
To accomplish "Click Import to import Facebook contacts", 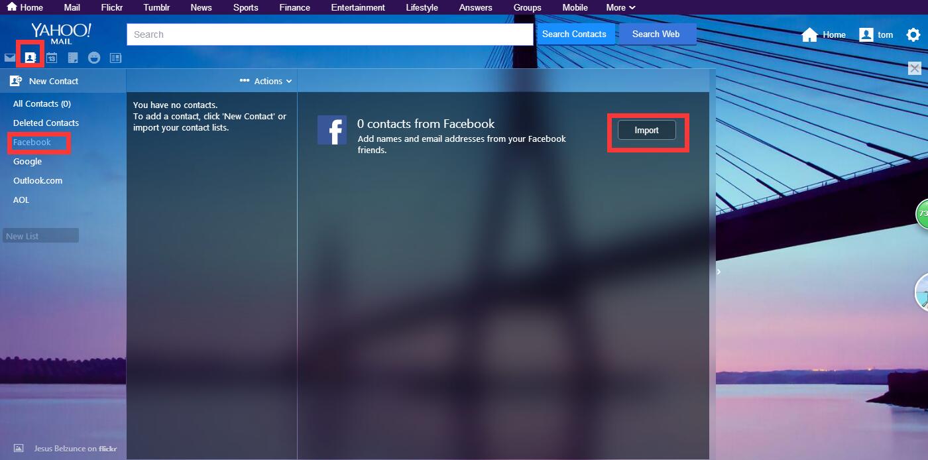I will 647,130.
